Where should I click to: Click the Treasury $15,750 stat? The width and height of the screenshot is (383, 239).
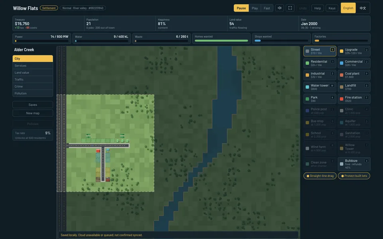48,24
